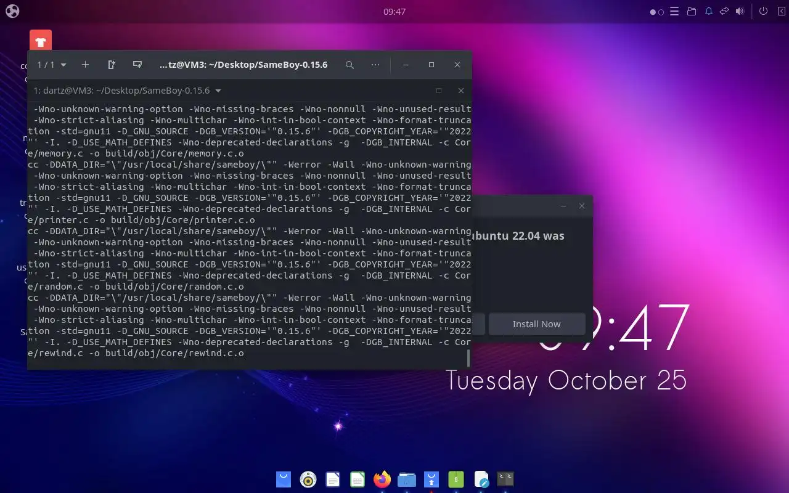Open notifications bell in top panel
Image resolution: width=789 pixels, height=493 pixels.
(x=709, y=11)
